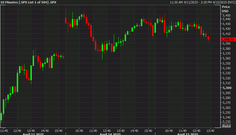Viewport: 236px width, 135px height.
Task: Select the 5,230 price axis label
Action: pos(227,122)
